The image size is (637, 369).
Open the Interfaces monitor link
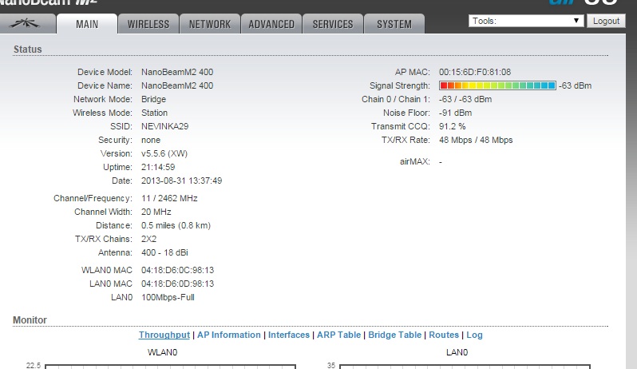(288, 335)
